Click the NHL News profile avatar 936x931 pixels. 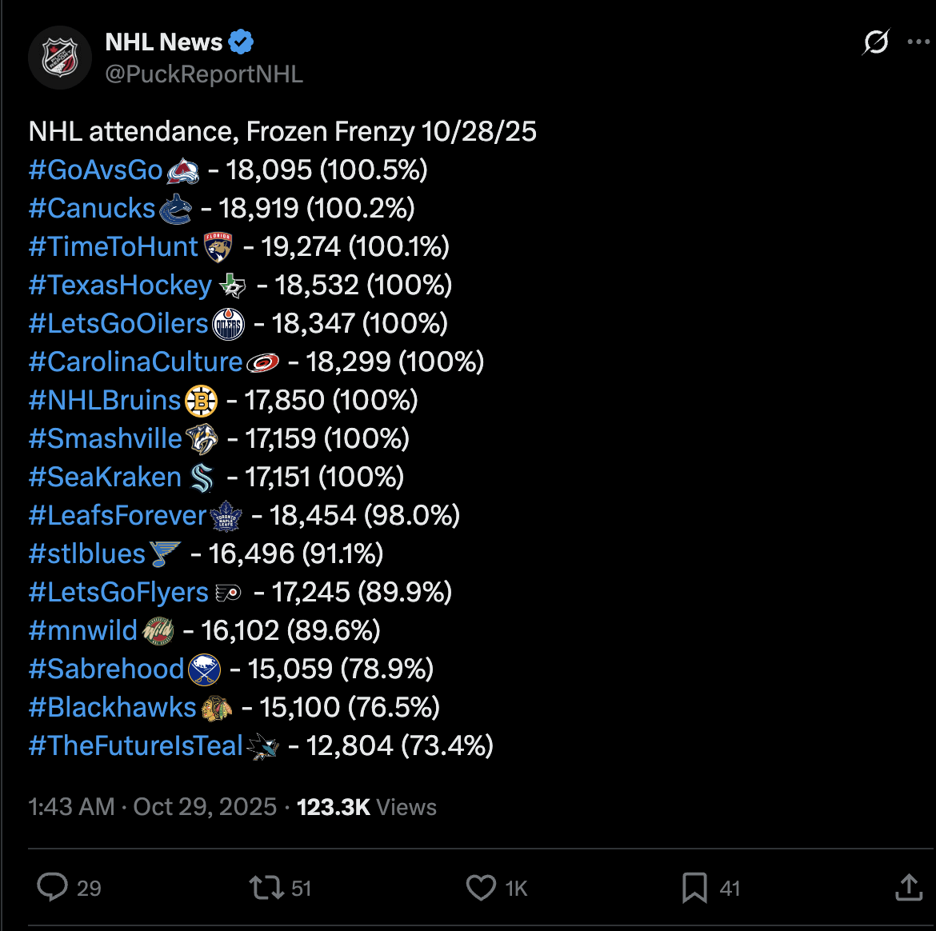click(59, 58)
